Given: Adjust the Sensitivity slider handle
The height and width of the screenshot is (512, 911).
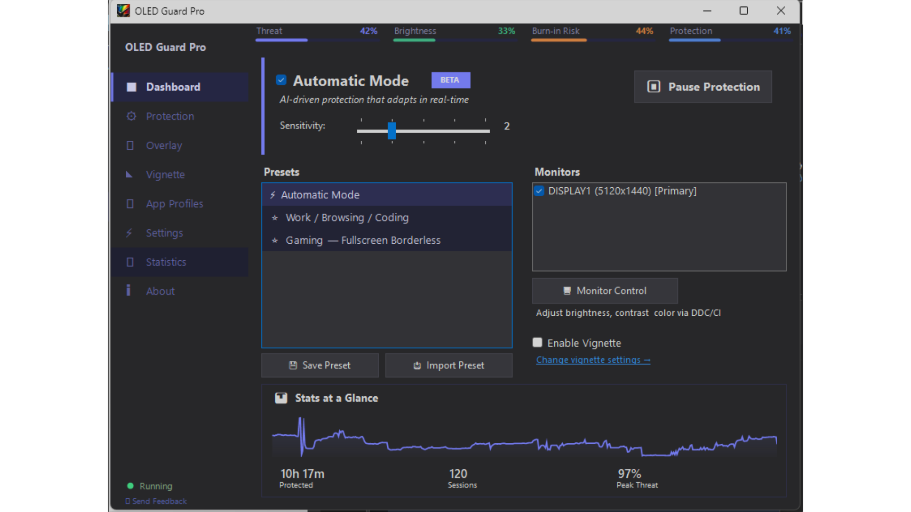Looking at the screenshot, I should click(391, 132).
